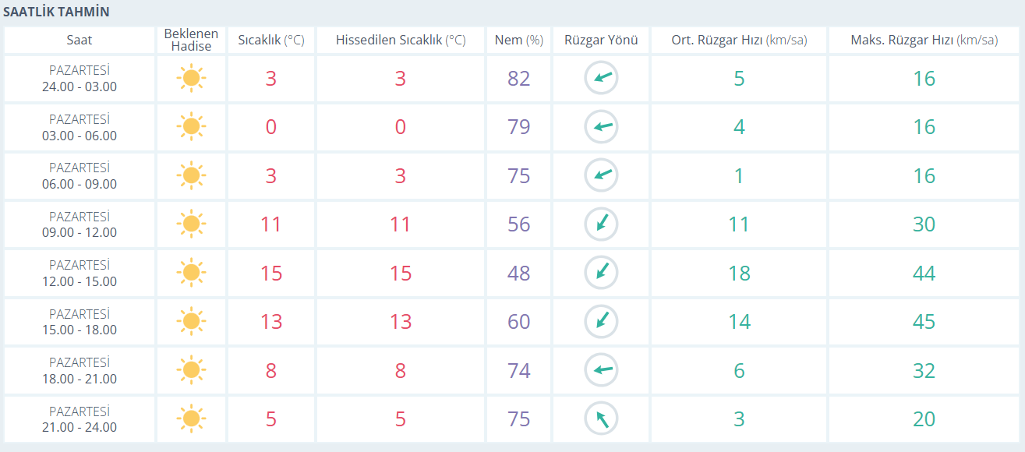
Task: Click wind direction icon for 24.00 - 03.00
Action: click(601, 78)
